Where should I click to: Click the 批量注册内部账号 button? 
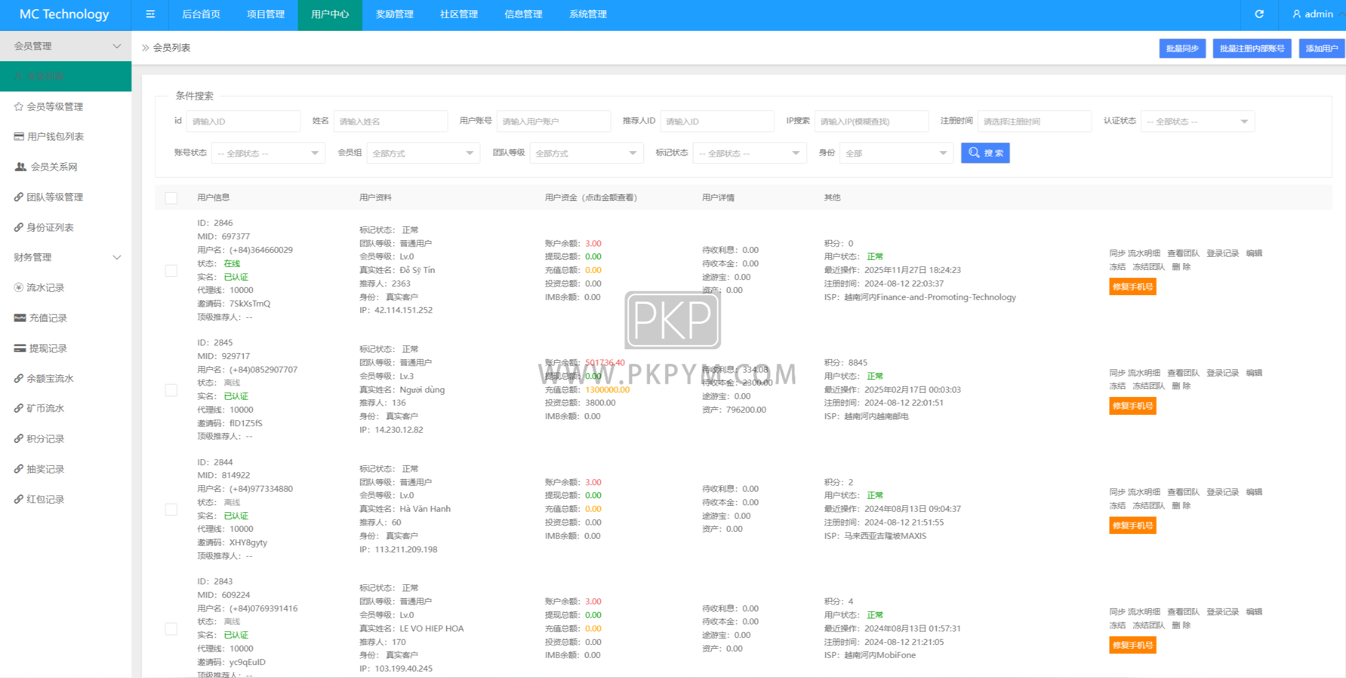pos(1252,48)
